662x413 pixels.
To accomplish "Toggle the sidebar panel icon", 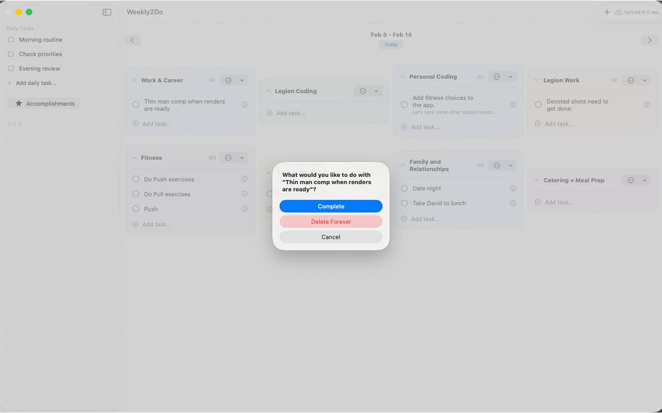I will [x=107, y=12].
